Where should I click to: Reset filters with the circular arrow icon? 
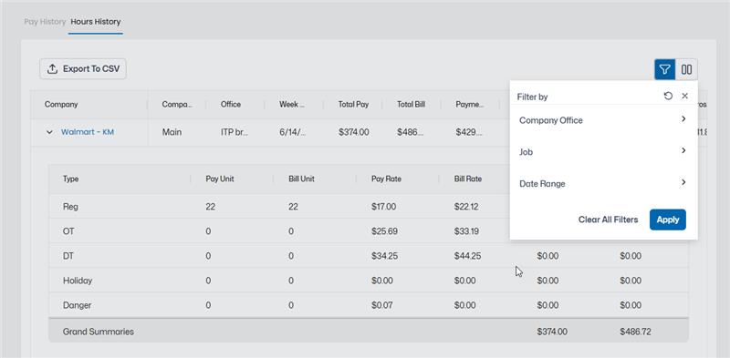(668, 96)
